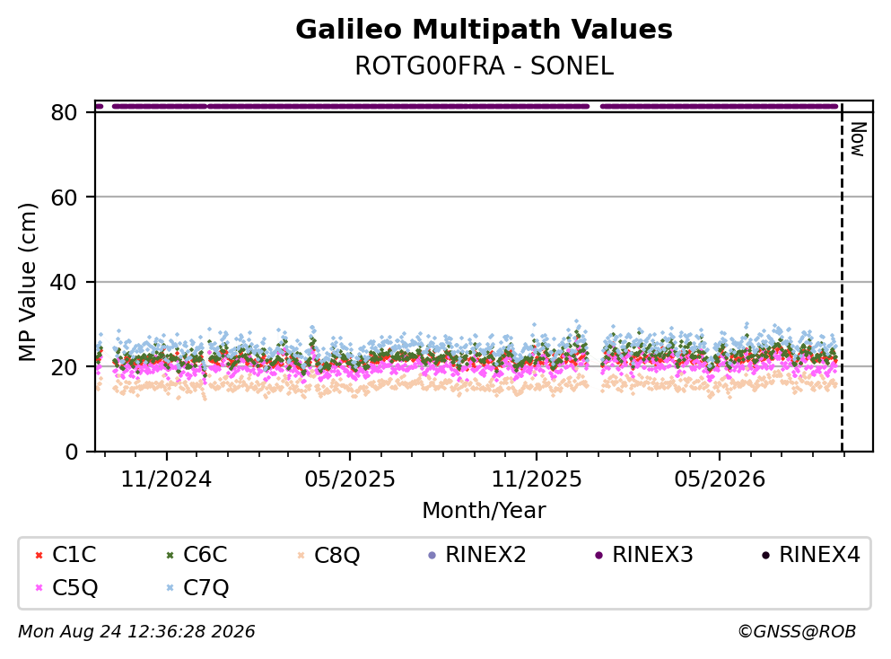Click the 11/2024 x-axis tick label
Image resolution: width=891 pixels, height=659 pixels.
[x=166, y=479]
